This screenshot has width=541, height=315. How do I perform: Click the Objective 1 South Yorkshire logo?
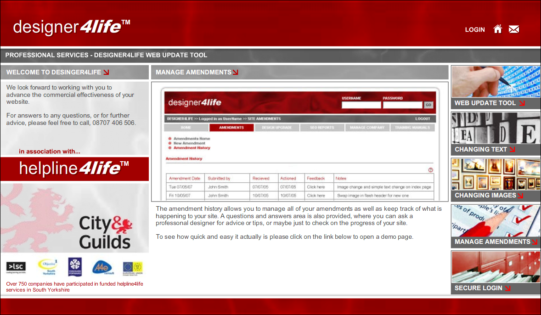[x=47, y=266]
